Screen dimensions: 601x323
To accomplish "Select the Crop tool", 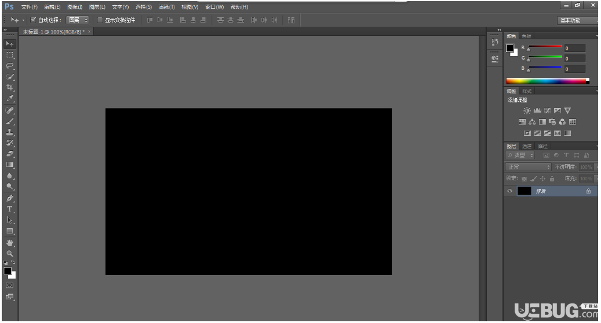I will pyautogui.click(x=10, y=87).
